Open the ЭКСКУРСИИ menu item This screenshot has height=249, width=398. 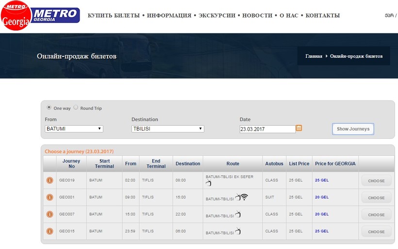217,16
